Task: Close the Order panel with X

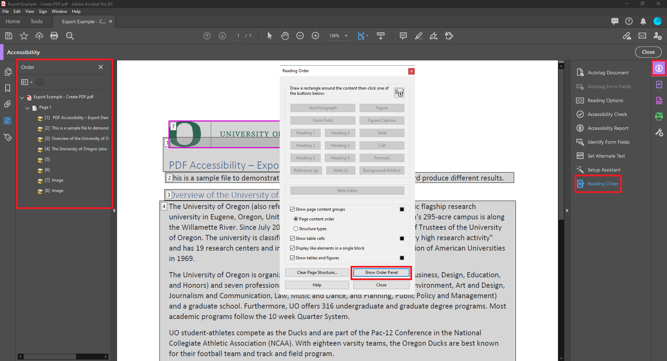Action: [101, 67]
